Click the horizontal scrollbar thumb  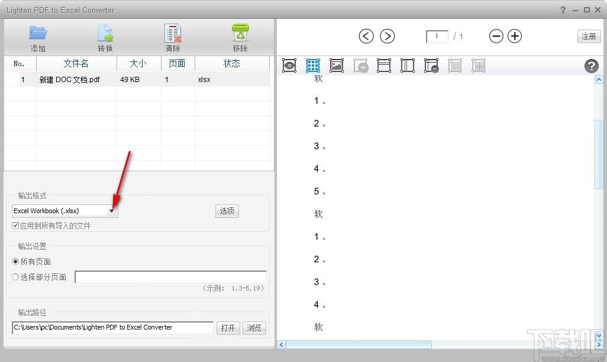pos(359,344)
